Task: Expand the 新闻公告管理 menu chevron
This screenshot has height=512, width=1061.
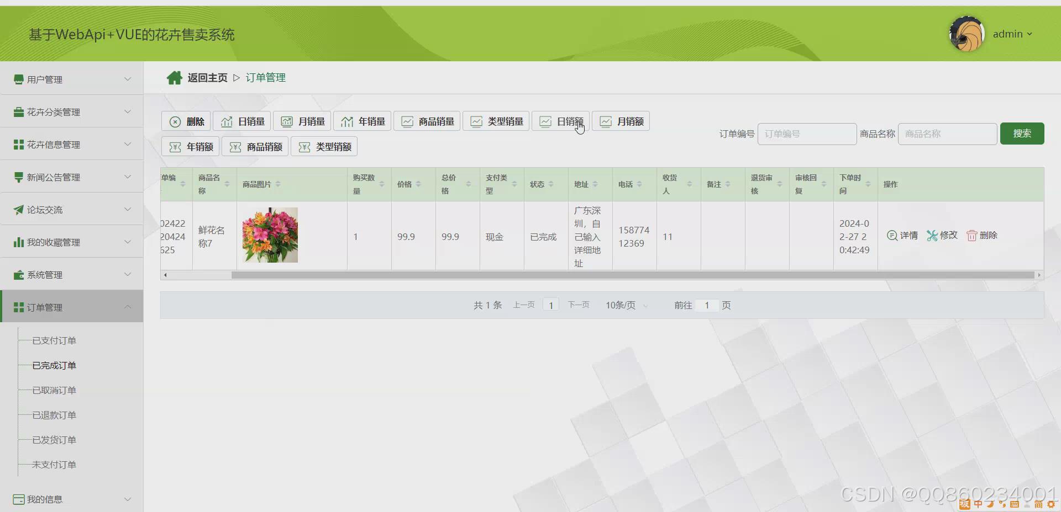Action: pyautogui.click(x=128, y=177)
